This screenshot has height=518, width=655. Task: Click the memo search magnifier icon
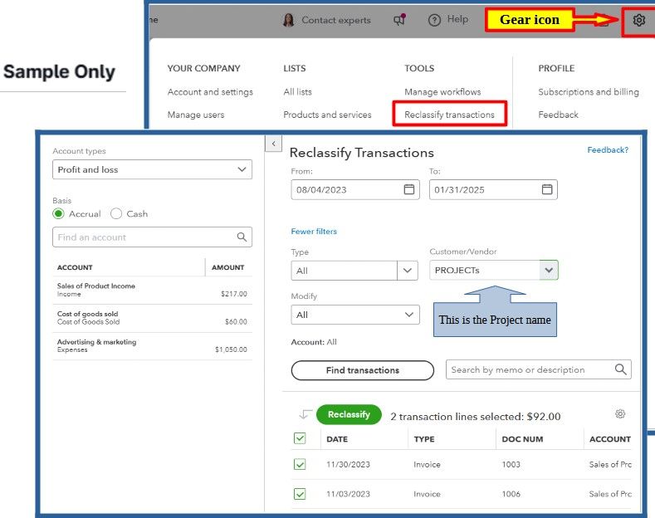(x=620, y=369)
